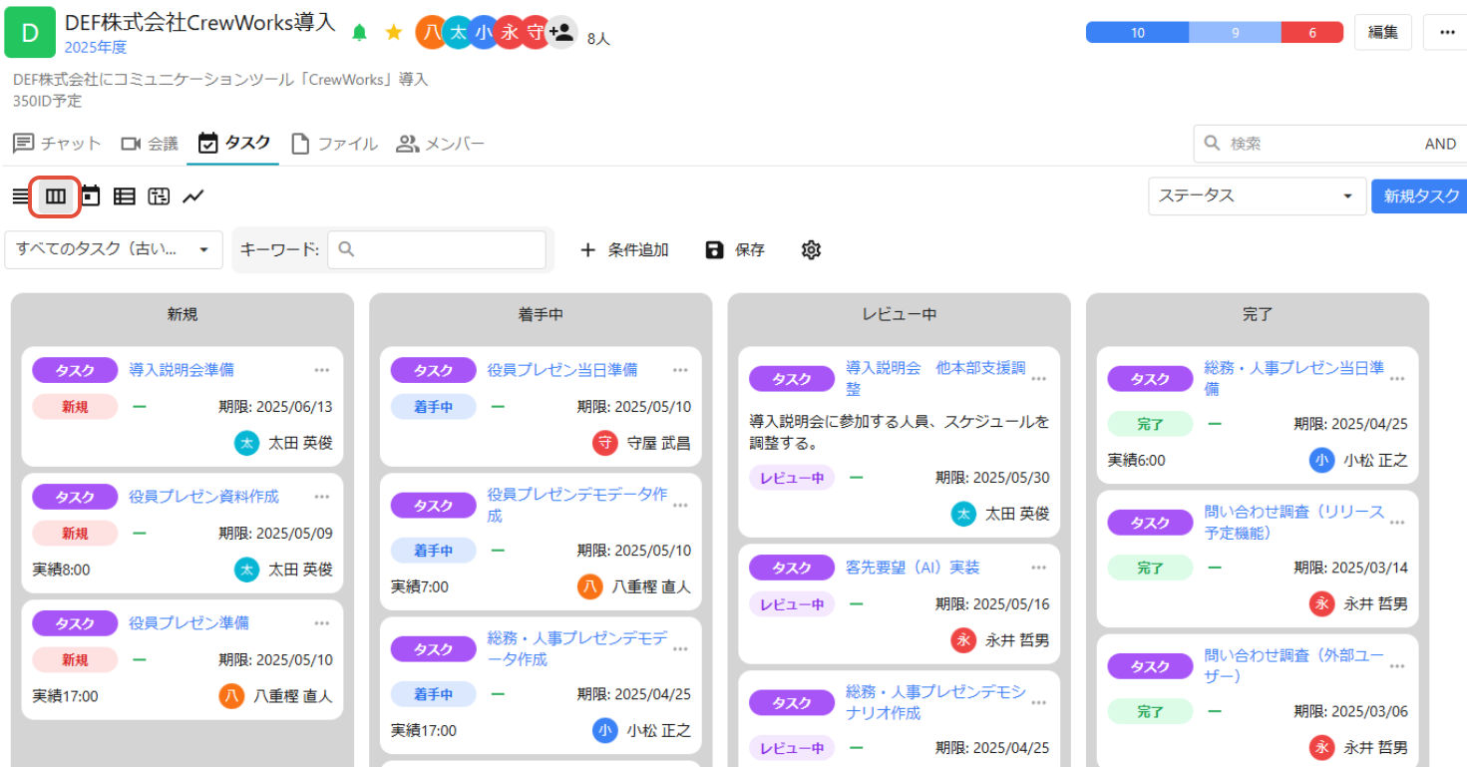The image size is (1467, 767).
Task: Open the add member icon
Action: click(x=562, y=32)
